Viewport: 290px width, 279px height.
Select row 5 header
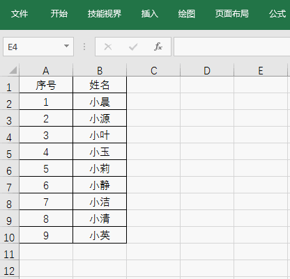coord(9,152)
